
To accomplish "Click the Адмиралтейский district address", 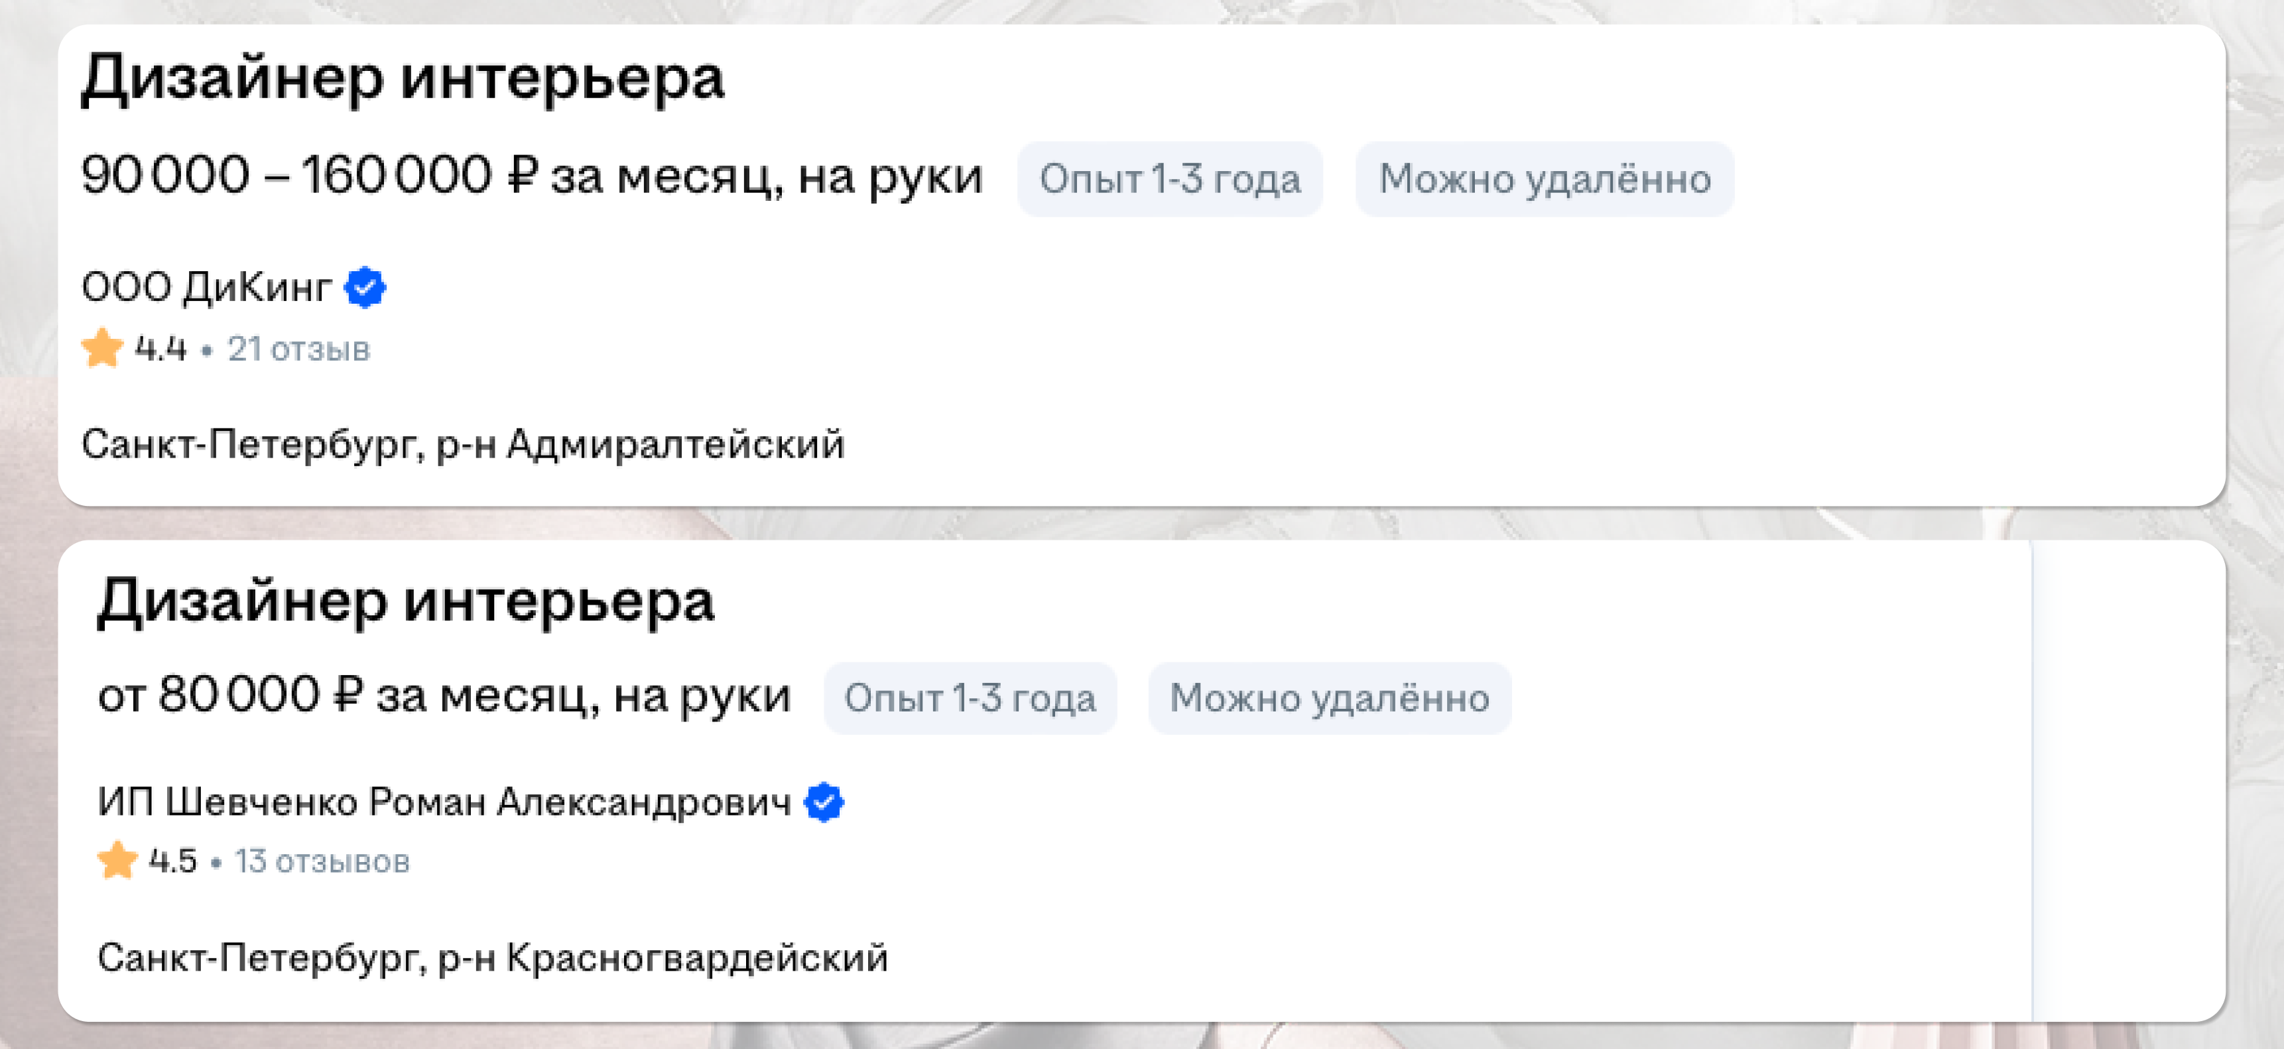I will pyautogui.click(x=463, y=444).
